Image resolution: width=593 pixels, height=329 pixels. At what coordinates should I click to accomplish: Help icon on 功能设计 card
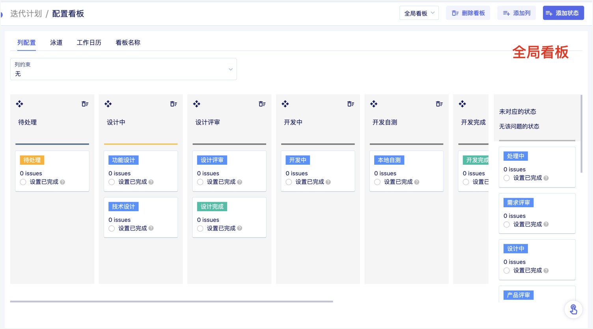coord(151,182)
